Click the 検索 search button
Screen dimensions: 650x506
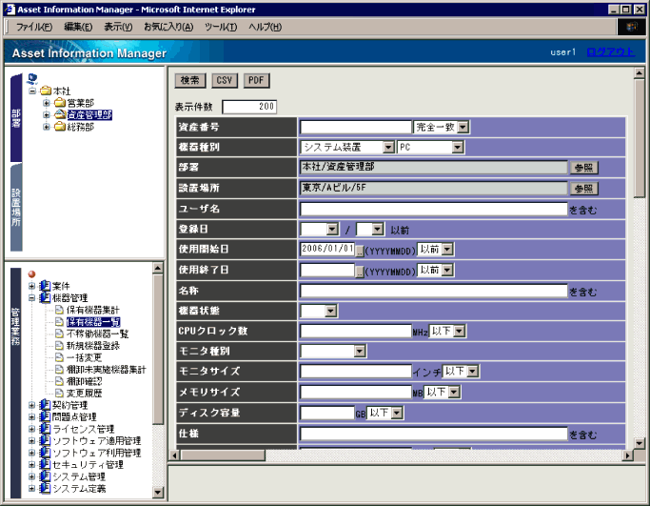pos(189,81)
